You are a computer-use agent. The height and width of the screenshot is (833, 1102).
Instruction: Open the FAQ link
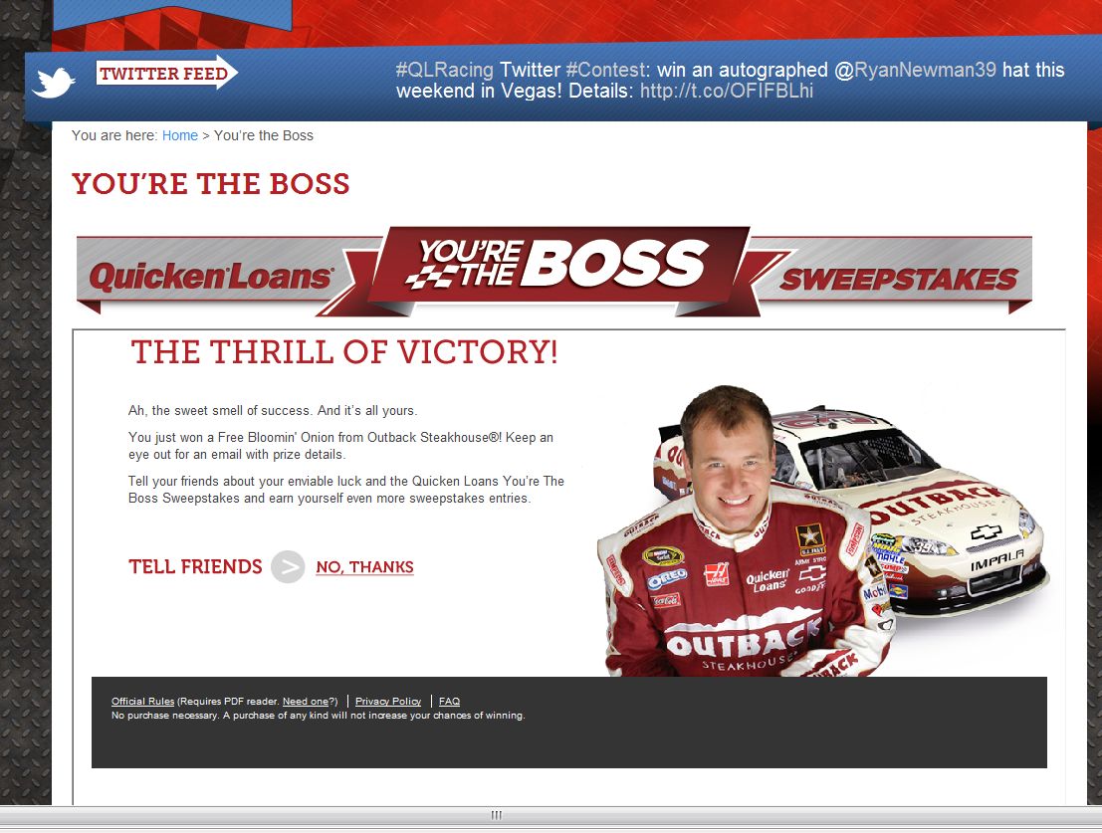[449, 701]
